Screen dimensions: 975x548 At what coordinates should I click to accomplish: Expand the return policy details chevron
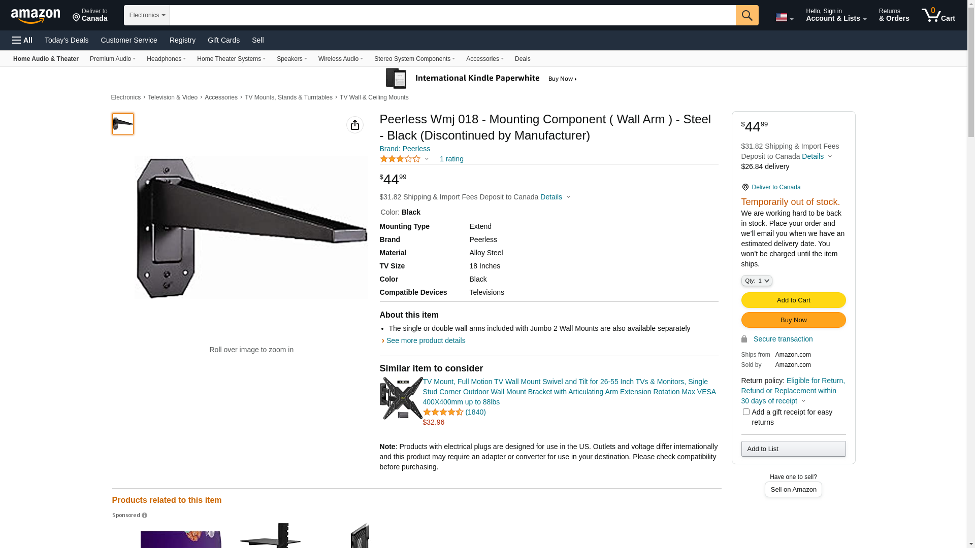803,401
